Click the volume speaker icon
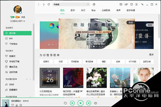 tap(95, 103)
